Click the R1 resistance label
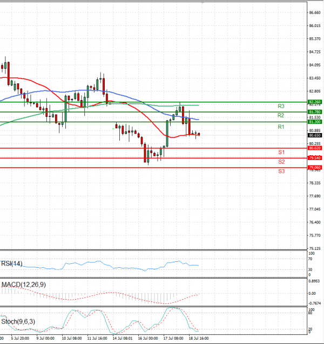Viewport: 324px width, 344px height. [x=281, y=127]
